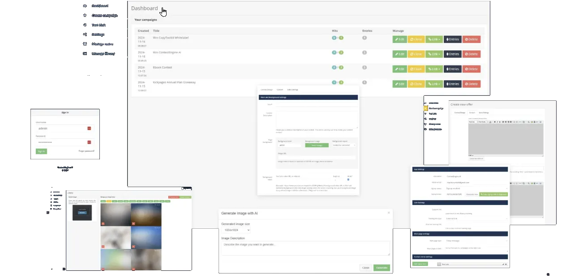Open the Generated image size dropdown

(236, 230)
